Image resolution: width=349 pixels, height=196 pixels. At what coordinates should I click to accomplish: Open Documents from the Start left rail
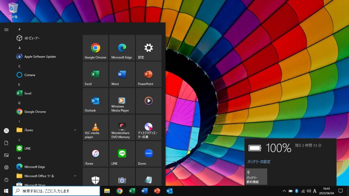pyautogui.click(x=6, y=143)
